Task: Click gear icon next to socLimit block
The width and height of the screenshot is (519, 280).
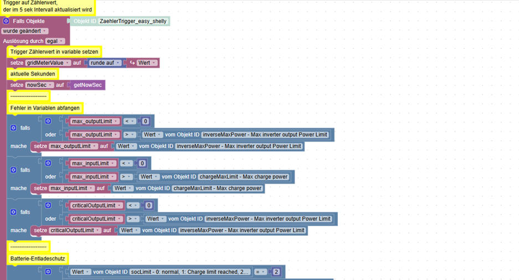Action: (48, 272)
